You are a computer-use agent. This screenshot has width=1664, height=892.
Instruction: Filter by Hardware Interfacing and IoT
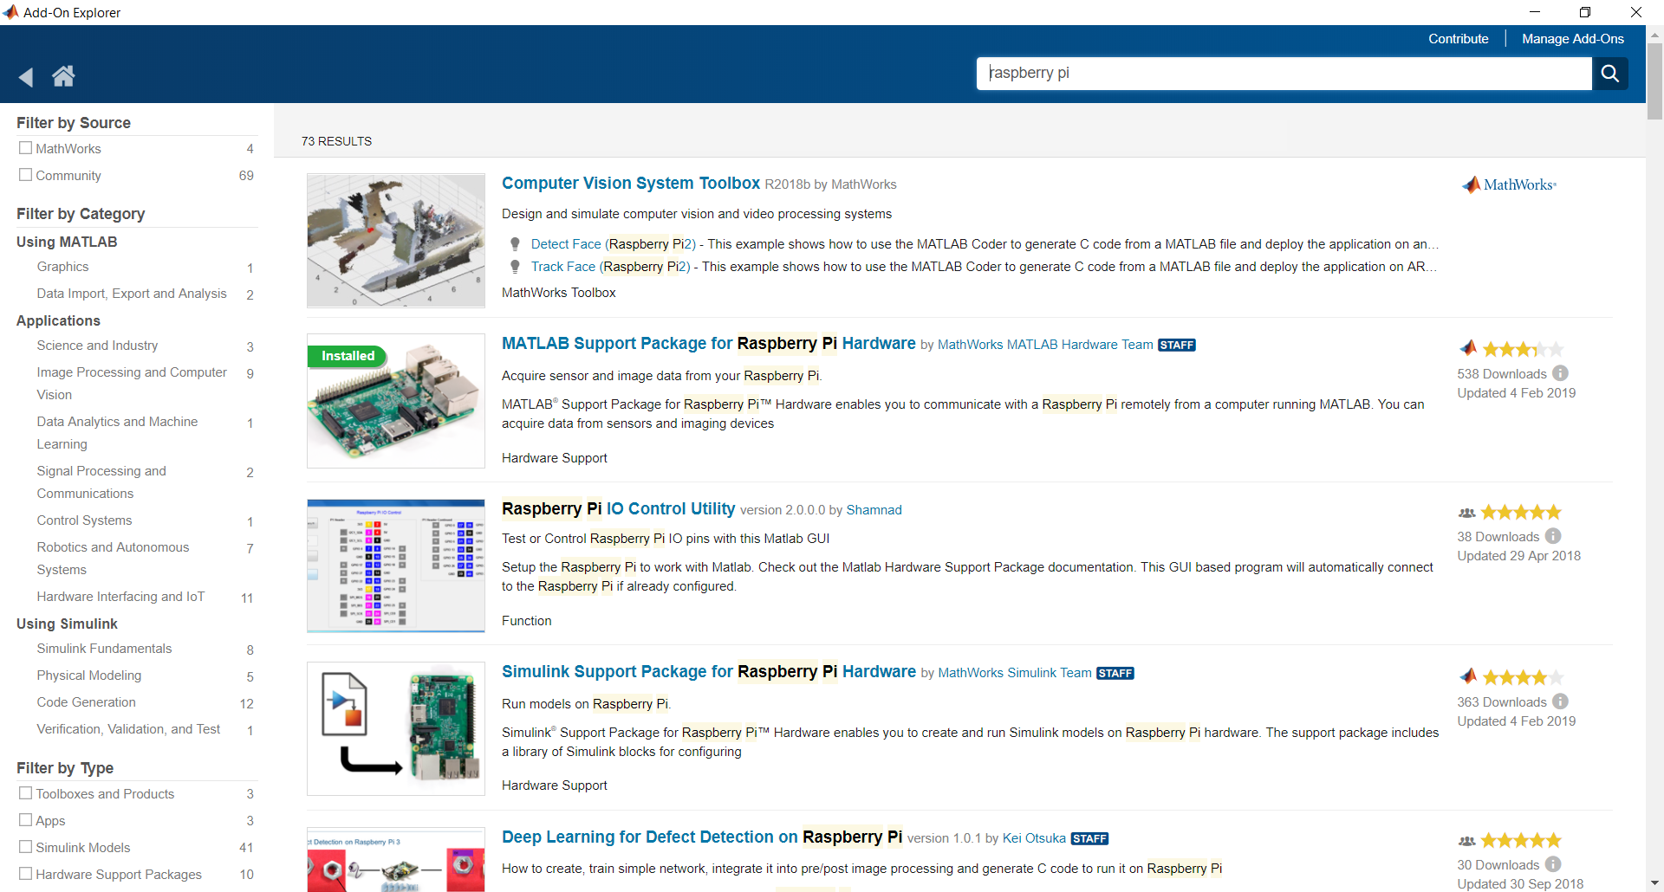point(120,597)
